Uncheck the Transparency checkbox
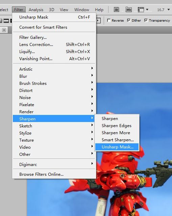 [x=146, y=20]
